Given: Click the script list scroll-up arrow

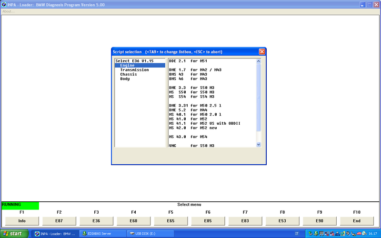Looking at the screenshot, I should pos(259,61).
